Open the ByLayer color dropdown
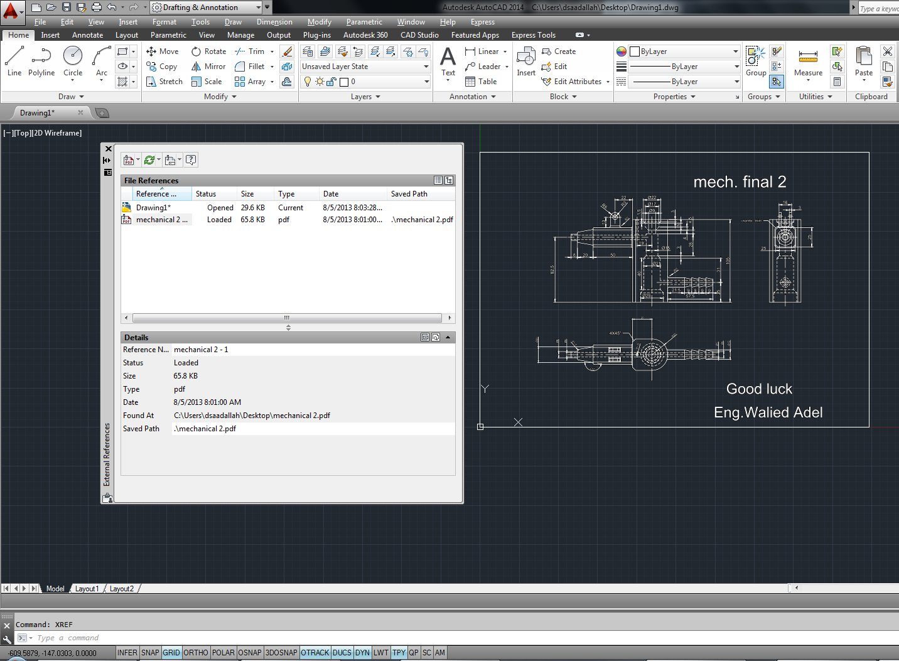899x661 pixels. tap(684, 51)
